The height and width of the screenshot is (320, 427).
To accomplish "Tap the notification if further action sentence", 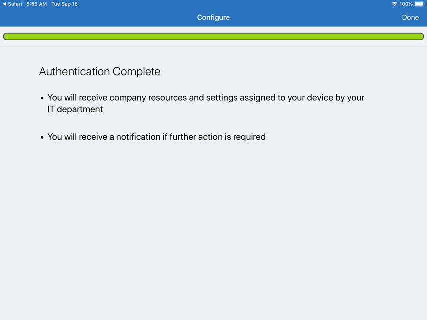I will [156, 137].
